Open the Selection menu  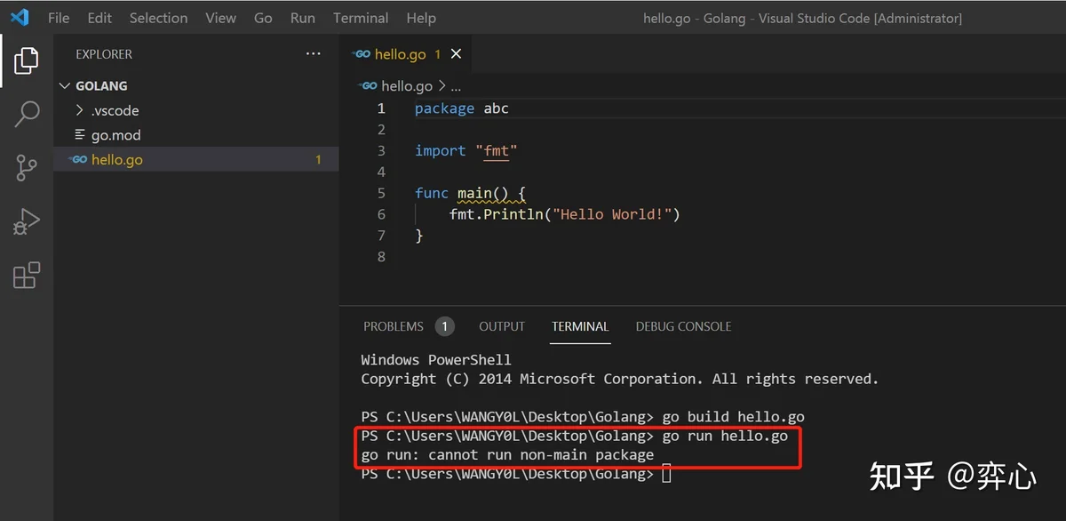click(158, 18)
